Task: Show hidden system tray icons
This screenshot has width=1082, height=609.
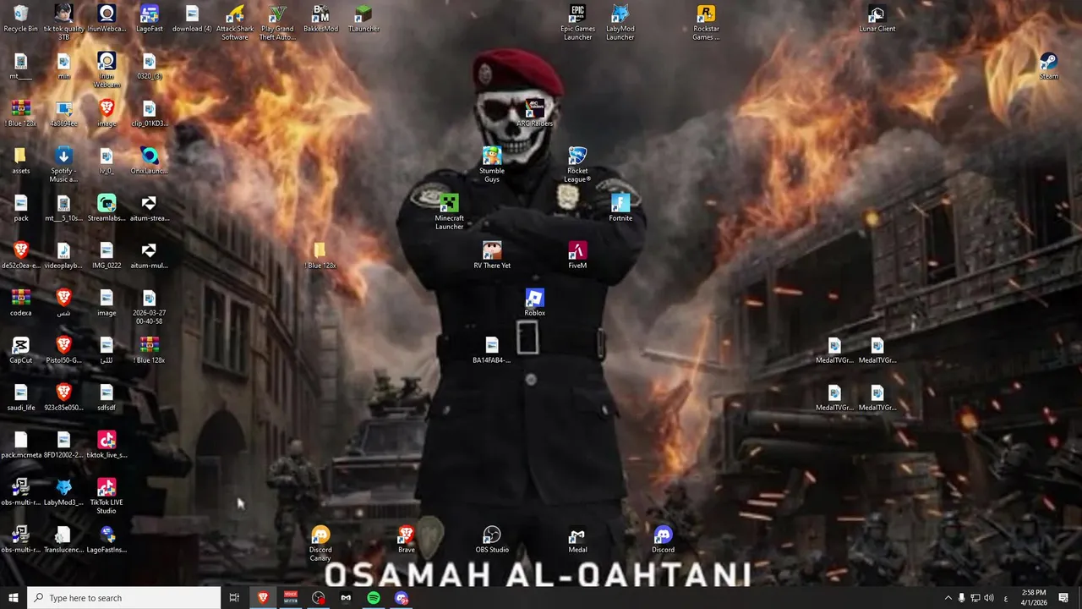Action: tap(948, 598)
